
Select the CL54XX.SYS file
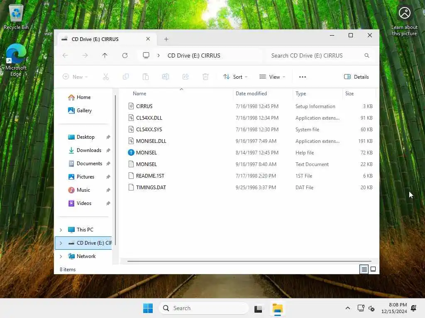tap(249, 130)
